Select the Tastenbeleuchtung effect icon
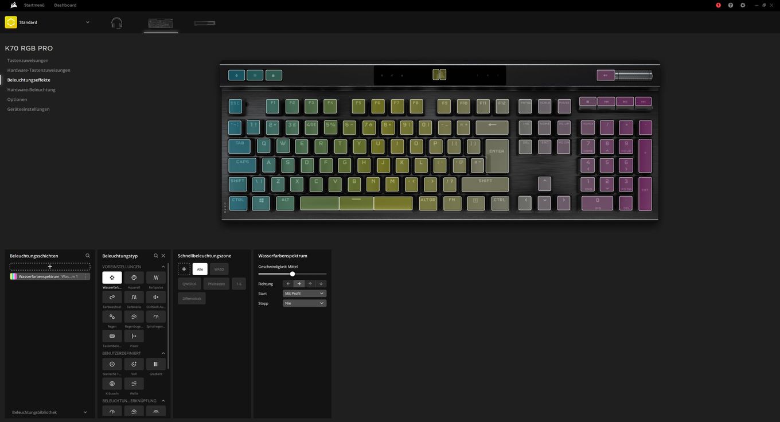 click(x=112, y=336)
